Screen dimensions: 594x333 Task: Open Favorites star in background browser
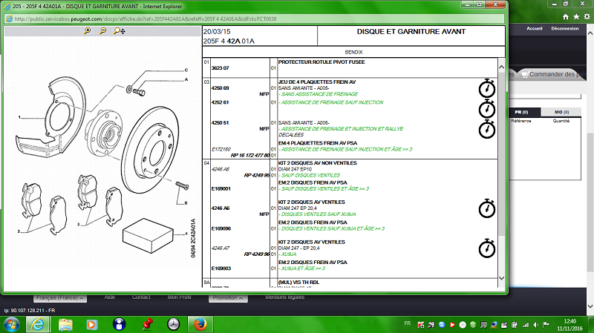point(576,16)
